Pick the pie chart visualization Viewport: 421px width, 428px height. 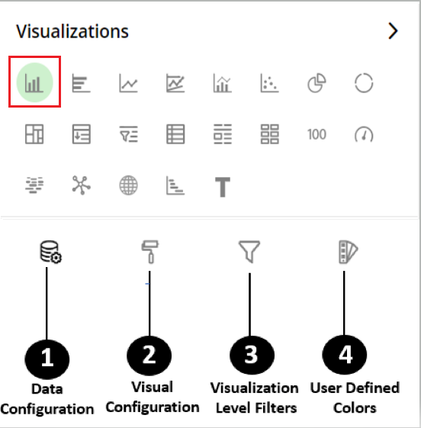(x=317, y=83)
